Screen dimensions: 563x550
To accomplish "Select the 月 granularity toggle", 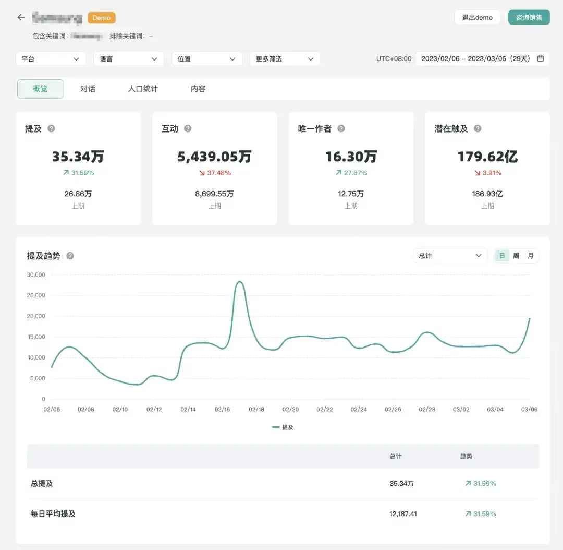I will (530, 256).
